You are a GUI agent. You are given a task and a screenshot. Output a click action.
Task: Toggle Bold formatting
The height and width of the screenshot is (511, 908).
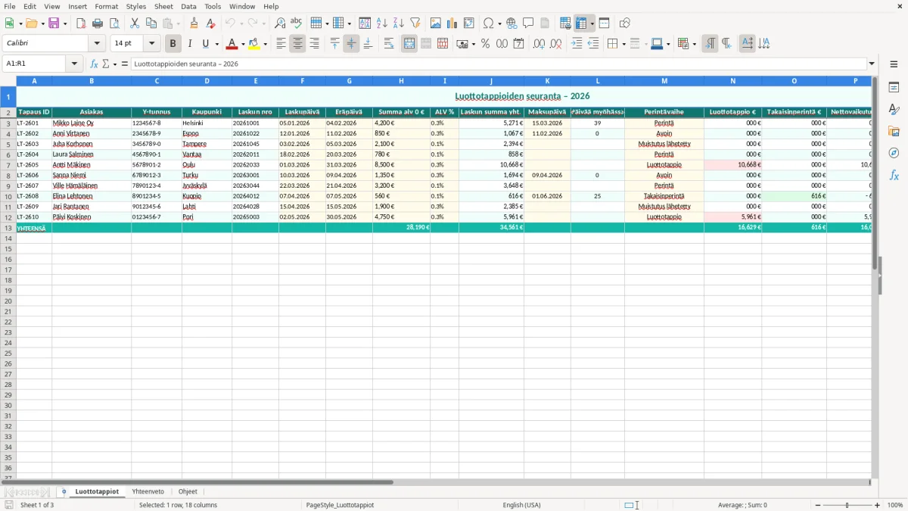pyautogui.click(x=173, y=44)
